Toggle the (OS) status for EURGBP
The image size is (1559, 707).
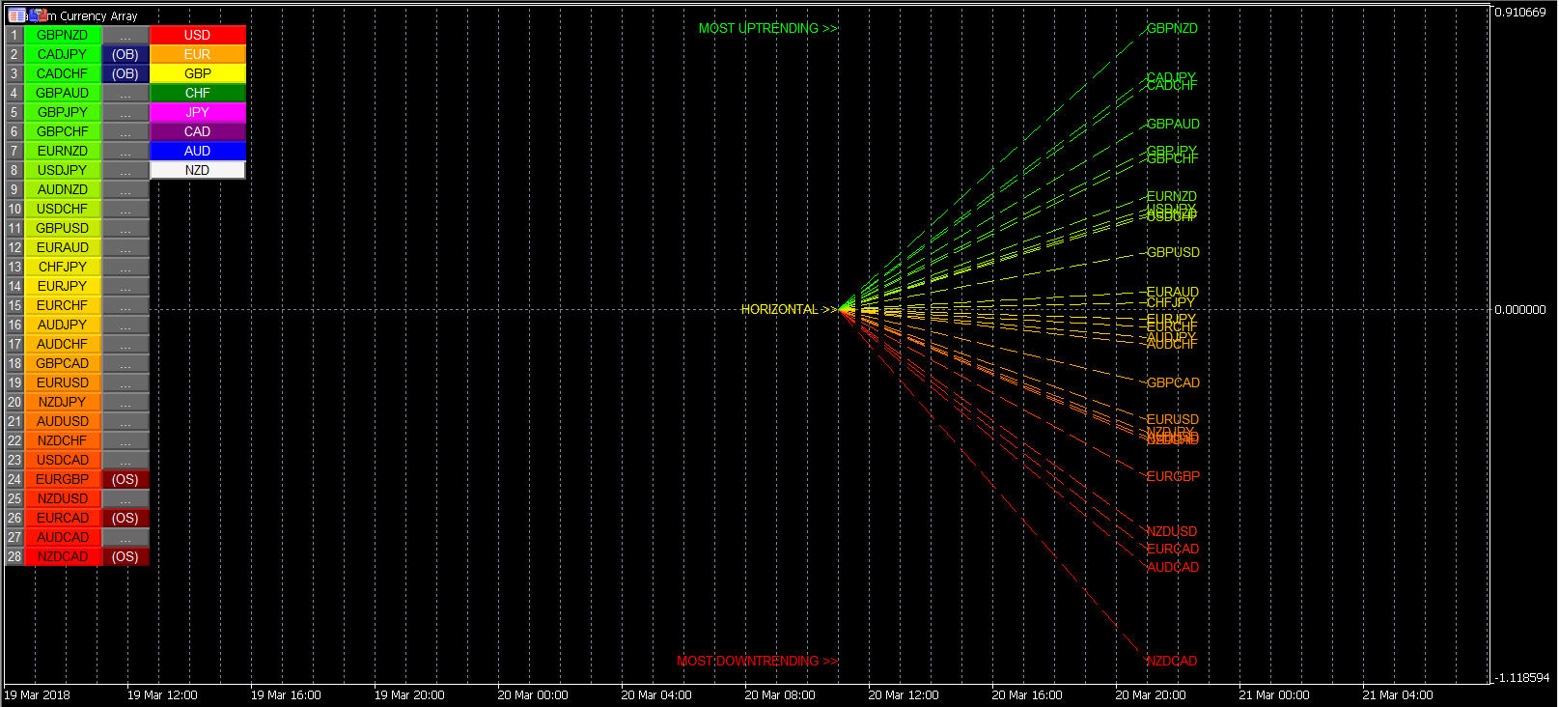click(x=125, y=479)
